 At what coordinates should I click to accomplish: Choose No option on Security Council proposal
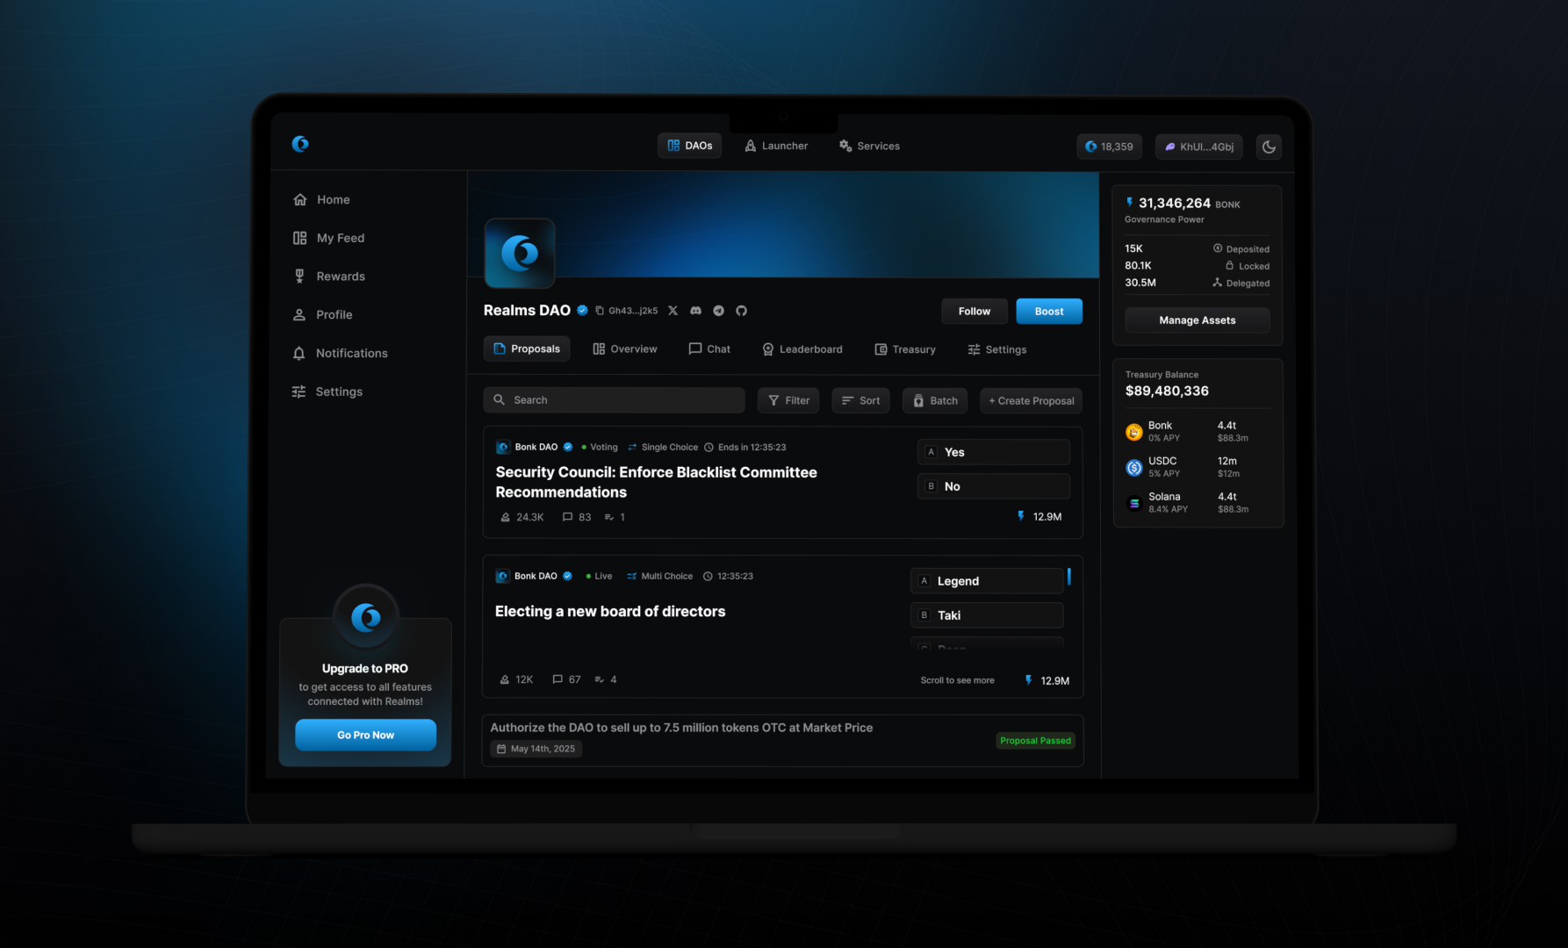[x=994, y=486]
